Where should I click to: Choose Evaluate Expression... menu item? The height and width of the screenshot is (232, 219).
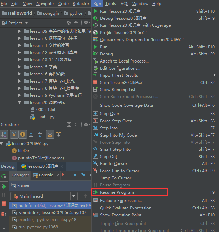[155, 201]
